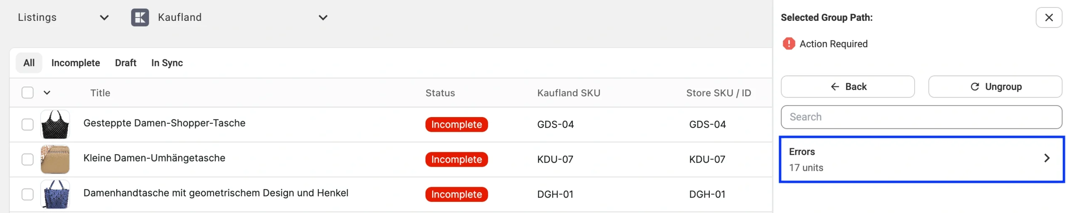Select the Kleine Damen-Umhängetasche row checkbox
Image resolution: width=1070 pixels, height=213 pixels.
tap(28, 159)
